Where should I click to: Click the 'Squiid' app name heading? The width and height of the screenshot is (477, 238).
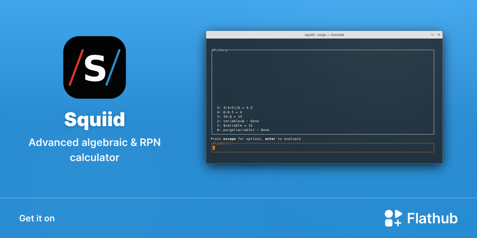click(95, 119)
